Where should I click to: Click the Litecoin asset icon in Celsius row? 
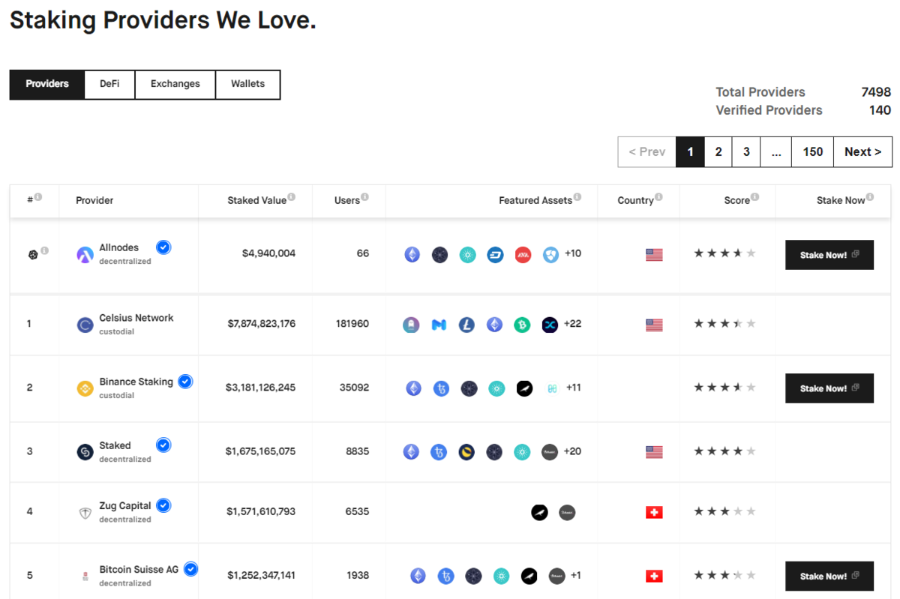[466, 325]
